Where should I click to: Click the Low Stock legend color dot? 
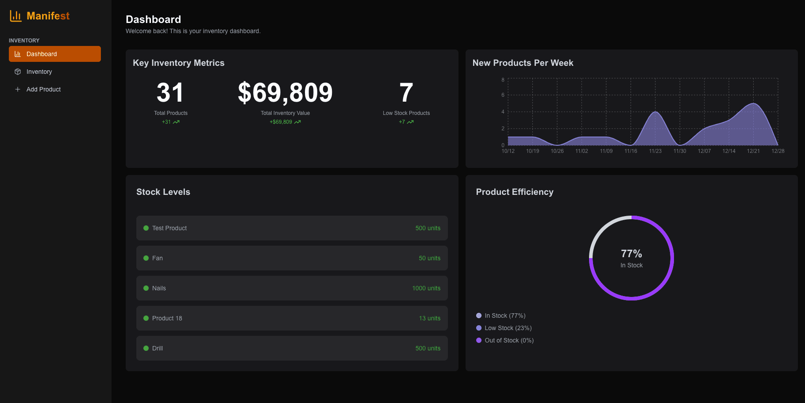(x=479, y=328)
